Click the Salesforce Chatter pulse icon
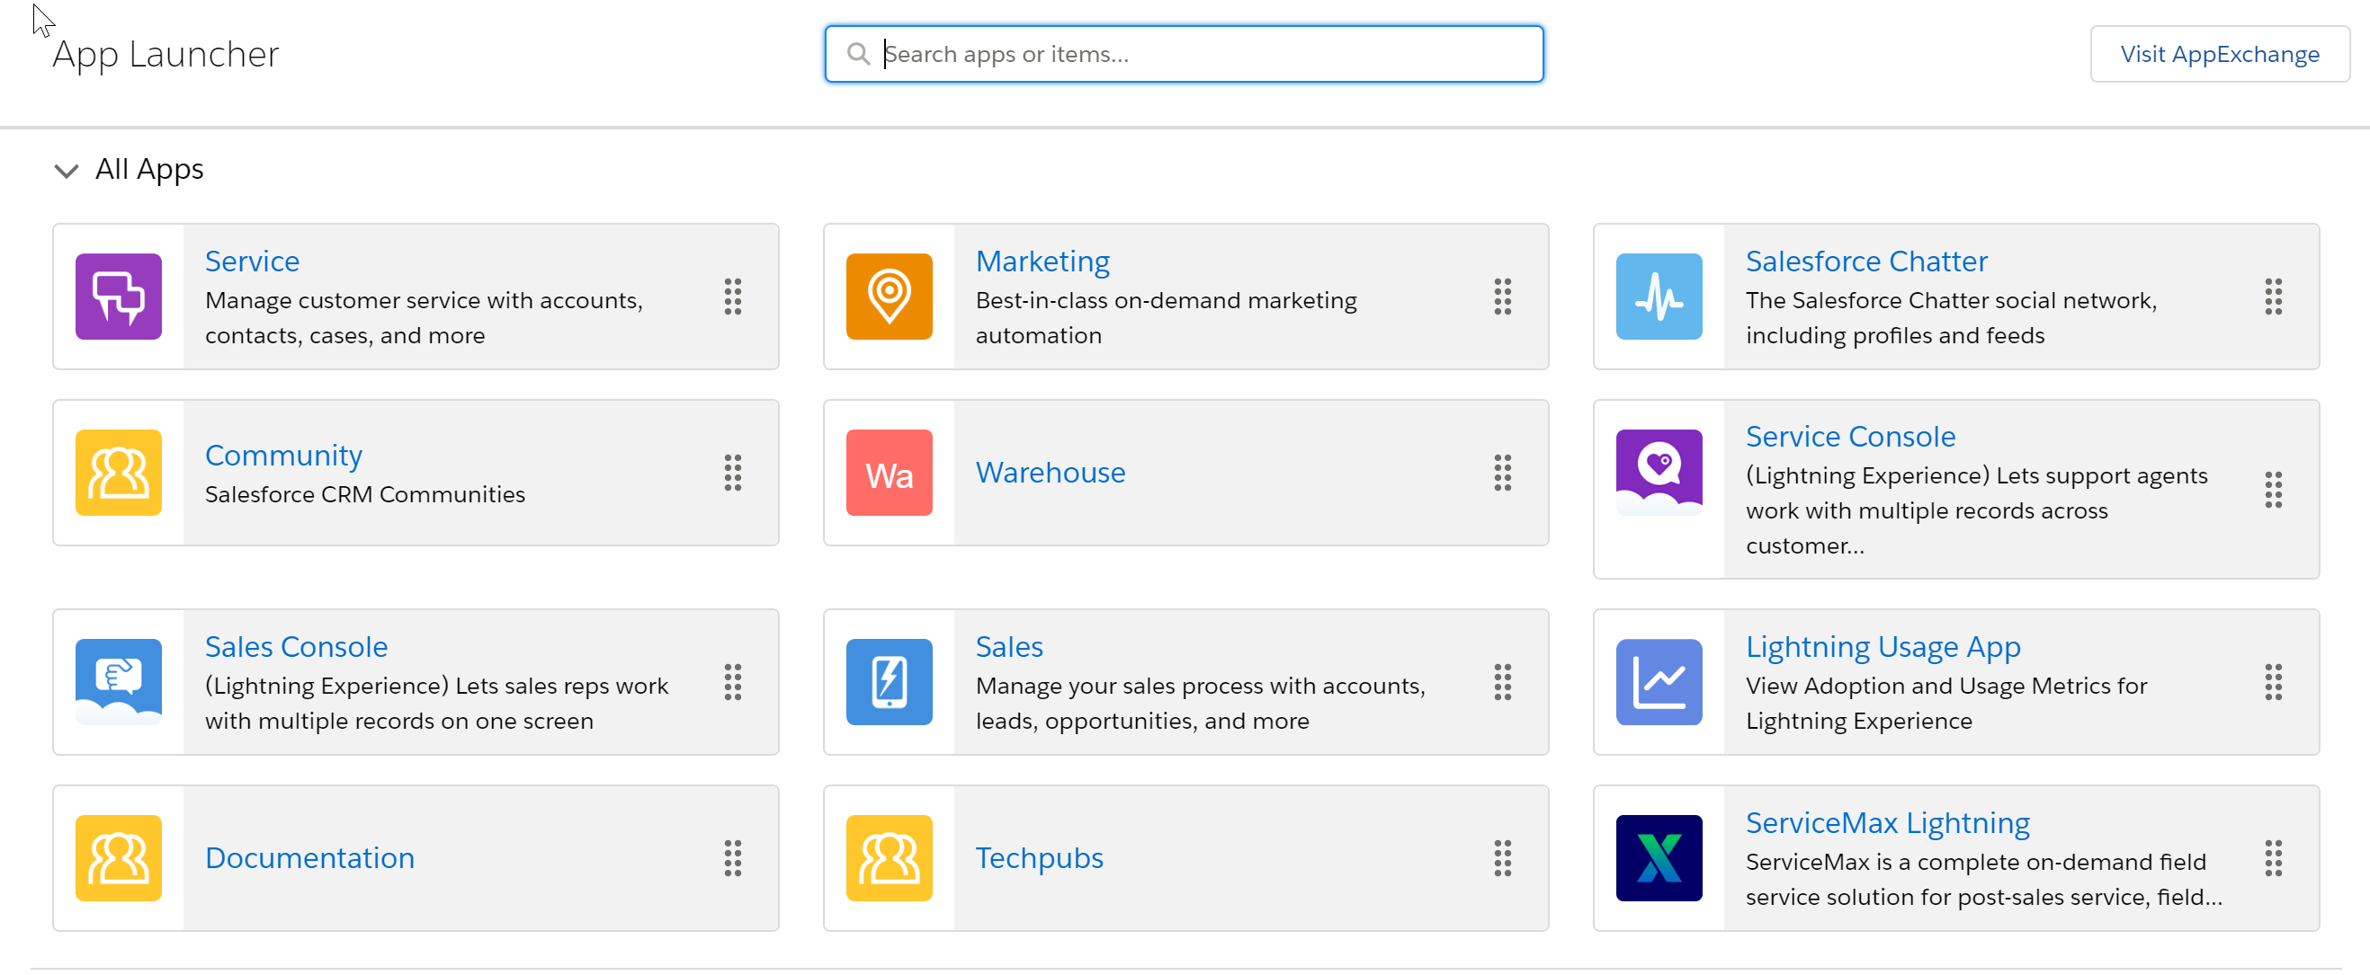2370x975 pixels. (1659, 297)
